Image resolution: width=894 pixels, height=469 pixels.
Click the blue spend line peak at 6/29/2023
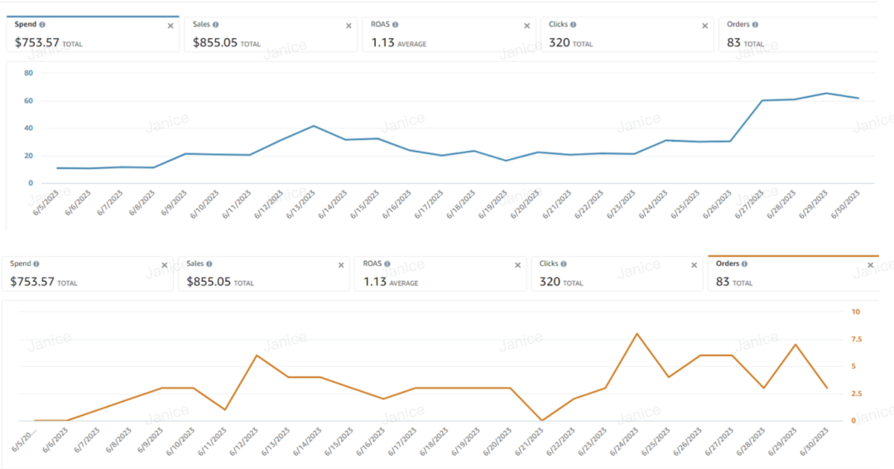click(826, 93)
